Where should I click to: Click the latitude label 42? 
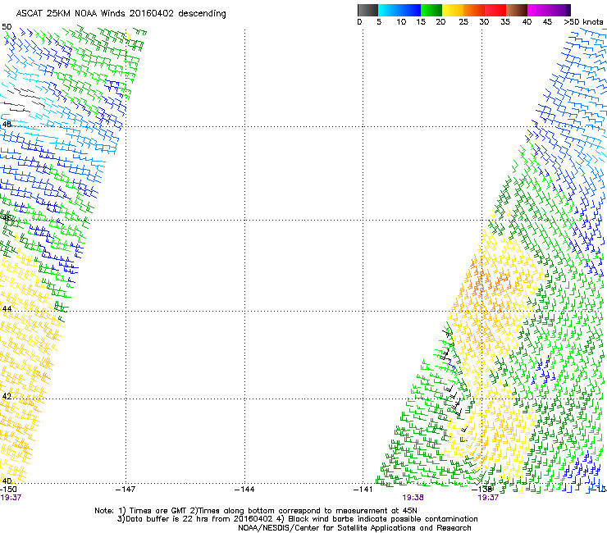tap(7, 396)
